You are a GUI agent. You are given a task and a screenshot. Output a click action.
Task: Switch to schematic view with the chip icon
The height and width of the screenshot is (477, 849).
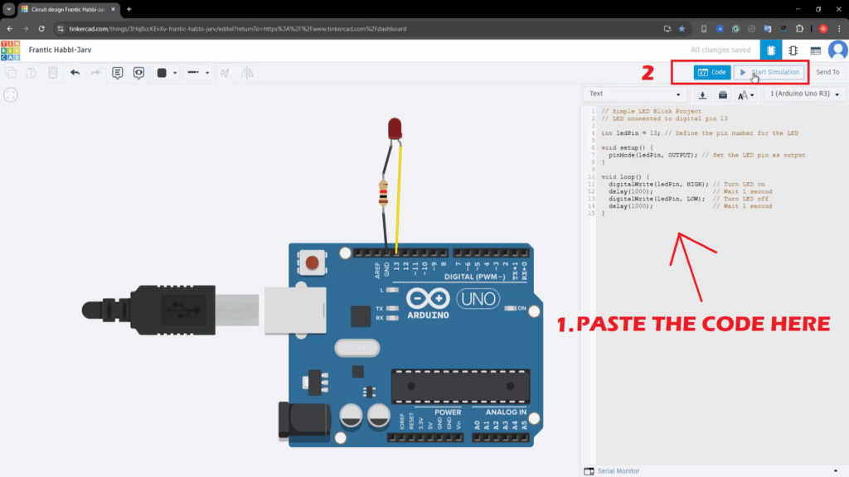point(793,50)
